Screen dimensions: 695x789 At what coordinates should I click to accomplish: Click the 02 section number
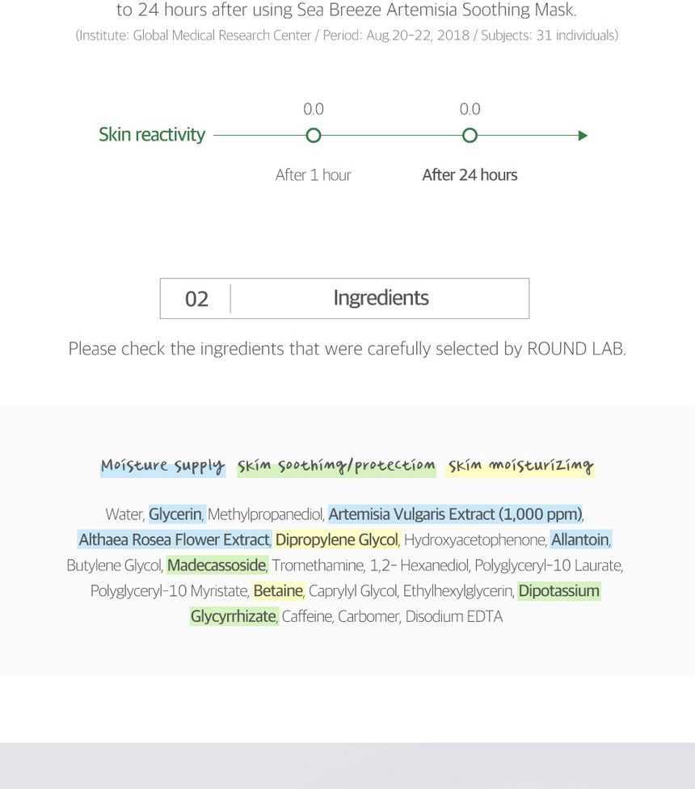[x=196, y=299]
